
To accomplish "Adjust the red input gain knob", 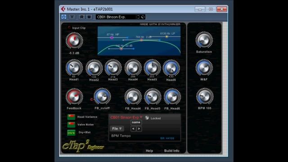I will (x=74, y=40).
